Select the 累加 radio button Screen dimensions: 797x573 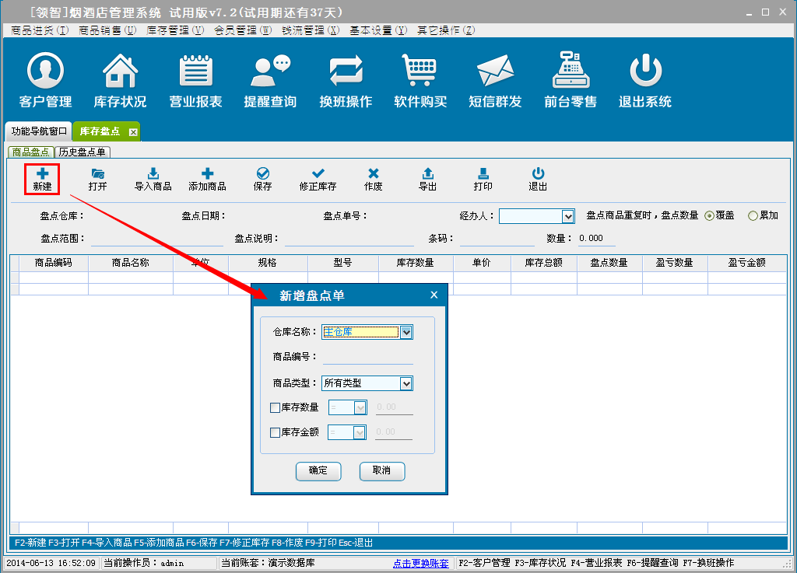753,216
